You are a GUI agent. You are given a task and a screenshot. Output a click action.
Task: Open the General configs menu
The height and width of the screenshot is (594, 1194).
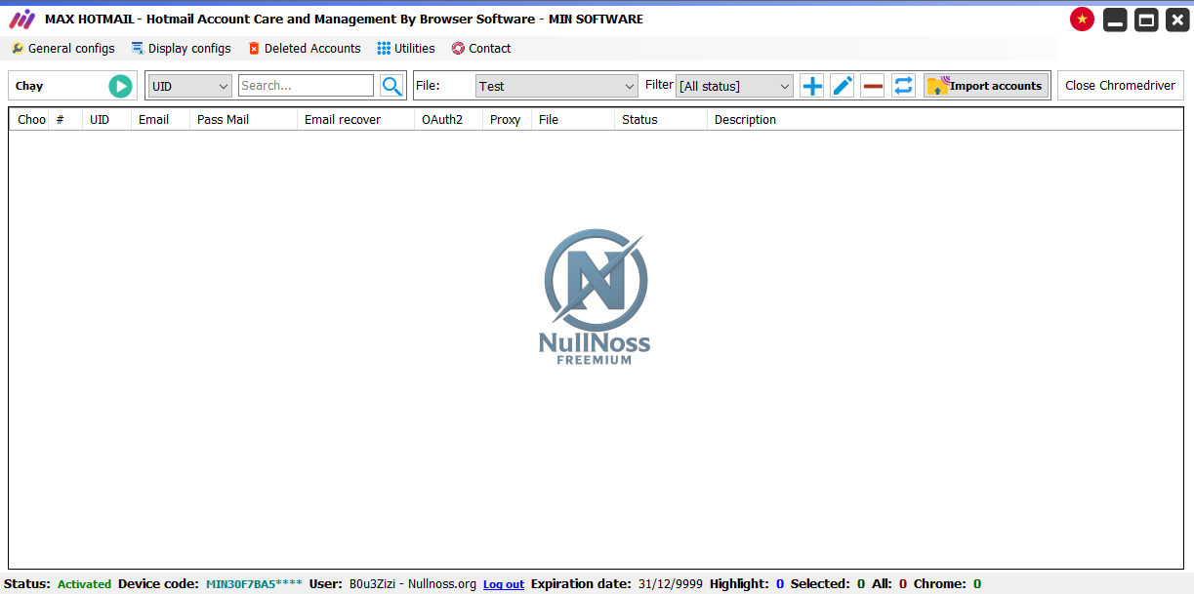[62, 48]
